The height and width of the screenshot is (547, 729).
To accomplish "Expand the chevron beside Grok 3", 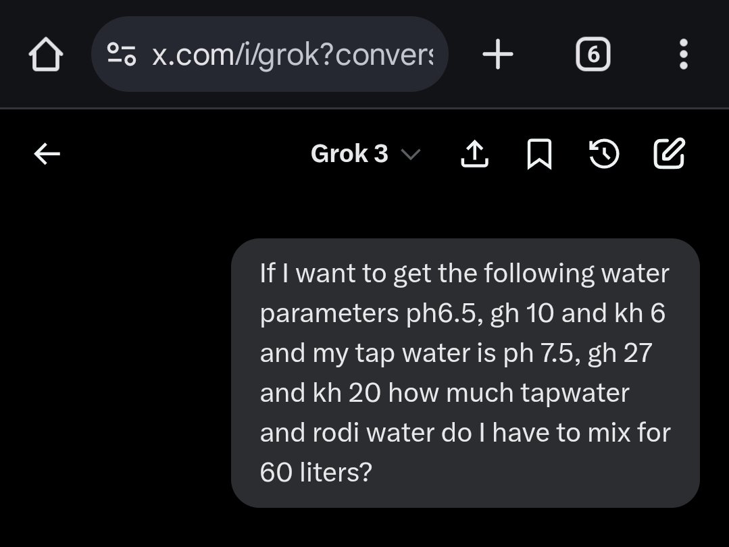I will tap(411, 154).
